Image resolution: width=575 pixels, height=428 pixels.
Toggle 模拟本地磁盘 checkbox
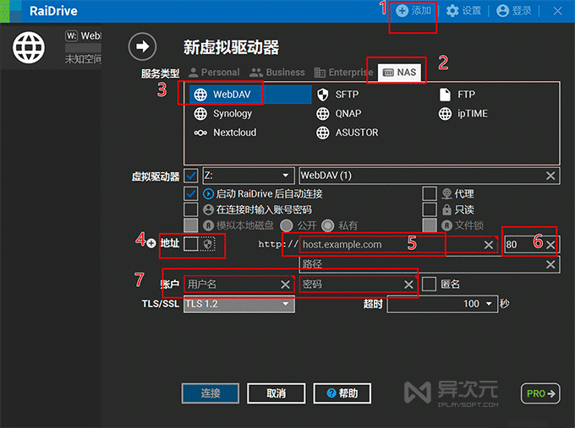(x=191, y=225)
